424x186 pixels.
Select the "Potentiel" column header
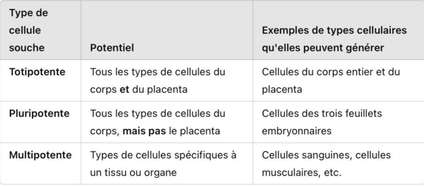click(x=112, y=48)
